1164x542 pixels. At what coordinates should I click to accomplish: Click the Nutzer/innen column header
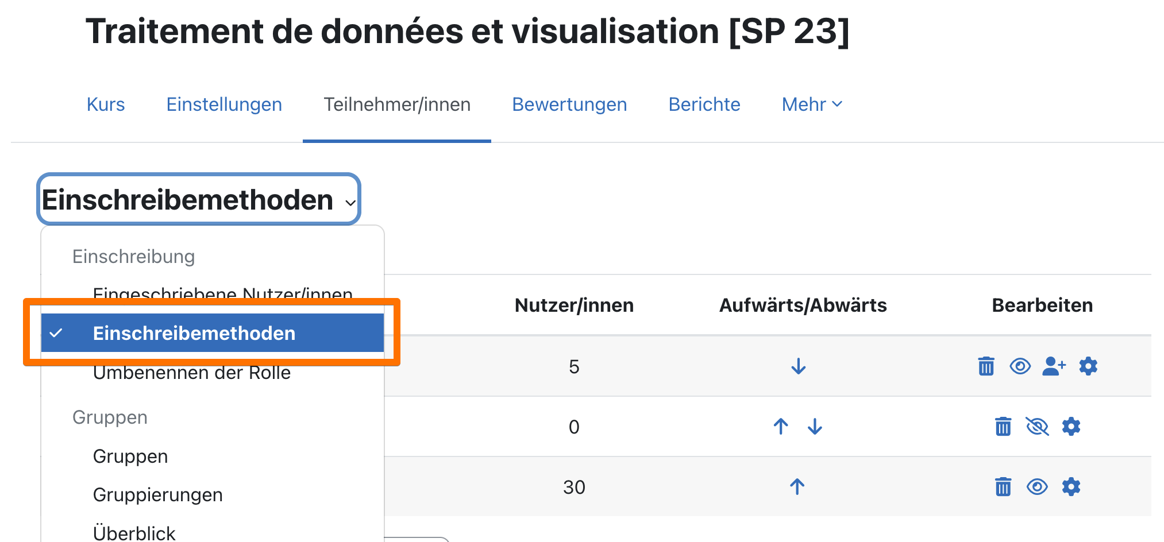[x=574, y=305]
